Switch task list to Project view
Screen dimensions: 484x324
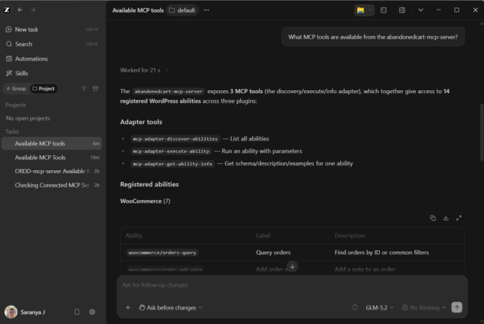[43, 89]
